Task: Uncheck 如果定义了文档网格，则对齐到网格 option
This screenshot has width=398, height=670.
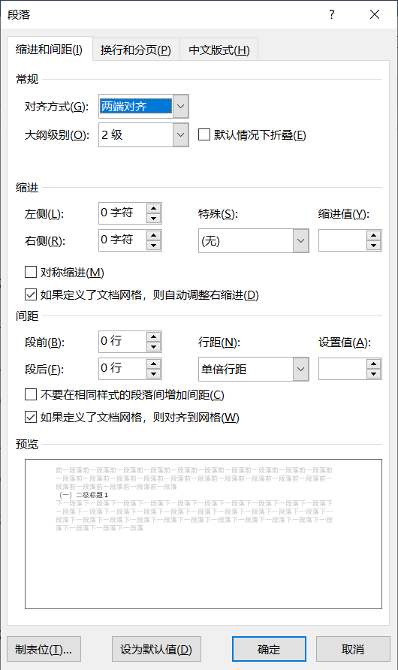Action: tap(31, 417)
